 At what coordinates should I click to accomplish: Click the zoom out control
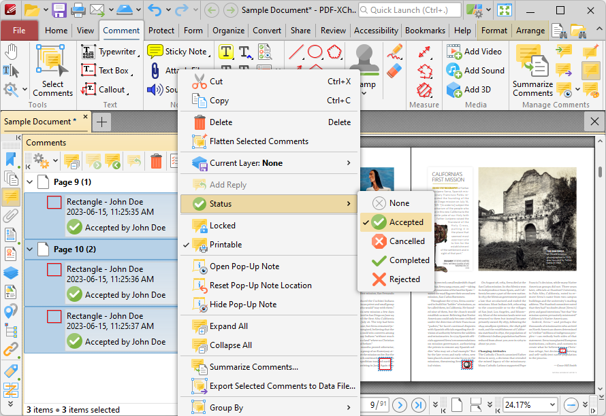pyautogui.click(x=571, y=404)
